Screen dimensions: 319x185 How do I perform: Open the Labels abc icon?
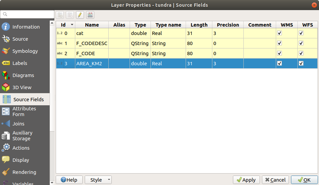click(6, 63)
